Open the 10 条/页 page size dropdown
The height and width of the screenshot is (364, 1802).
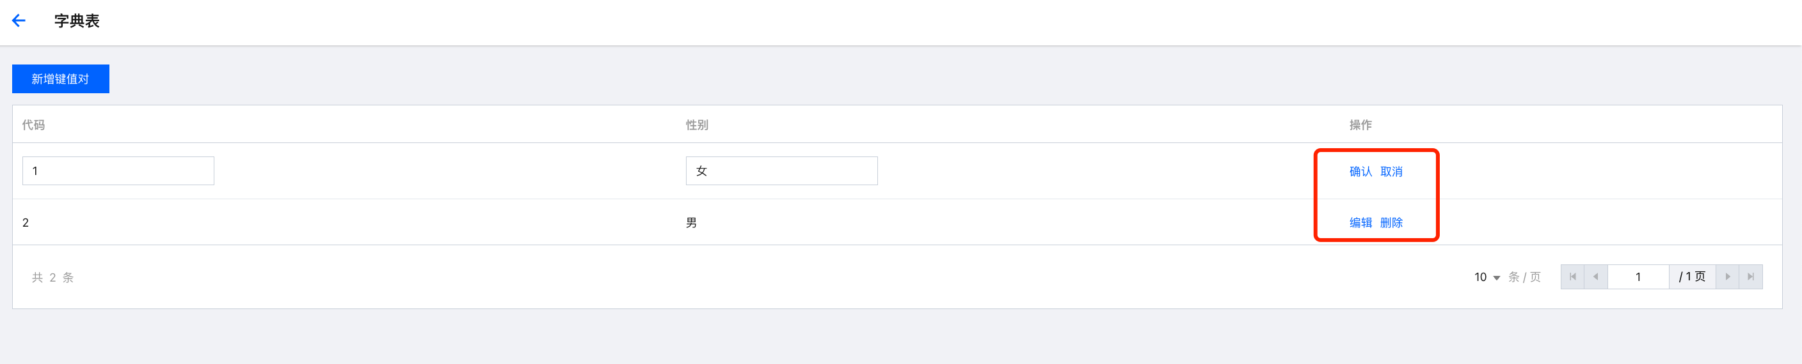click(1487, 277)
